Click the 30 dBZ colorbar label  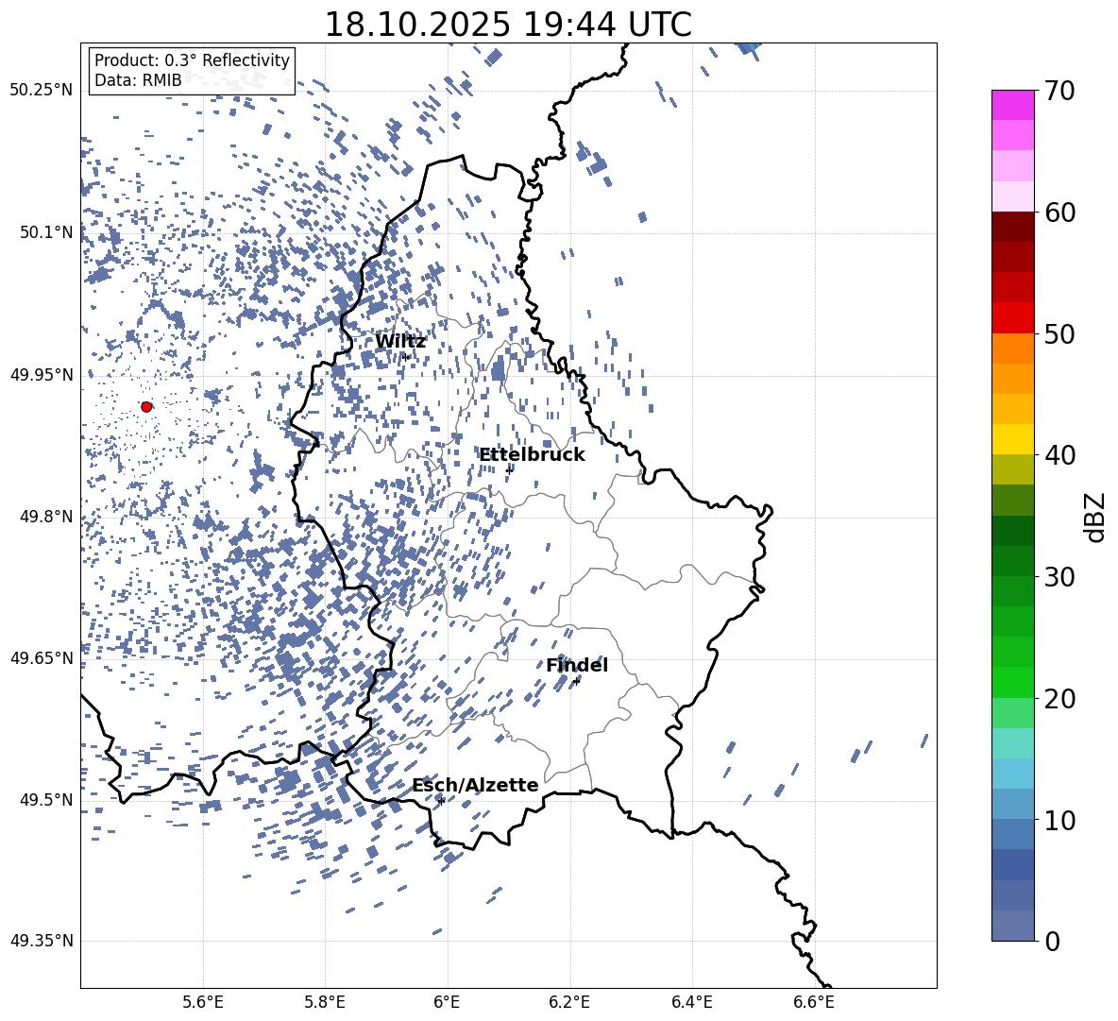point(1060,576)
